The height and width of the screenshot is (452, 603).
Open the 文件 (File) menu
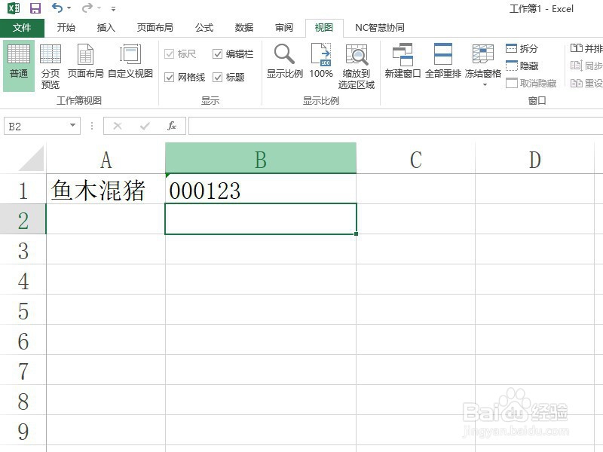(22, 27)
